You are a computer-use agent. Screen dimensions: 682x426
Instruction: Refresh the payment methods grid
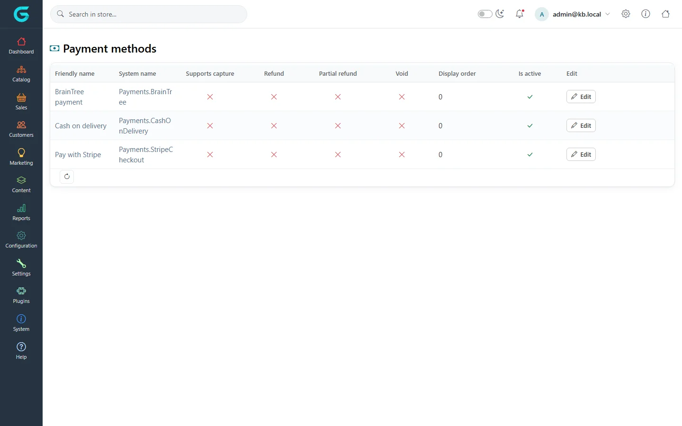click(67, 177)
